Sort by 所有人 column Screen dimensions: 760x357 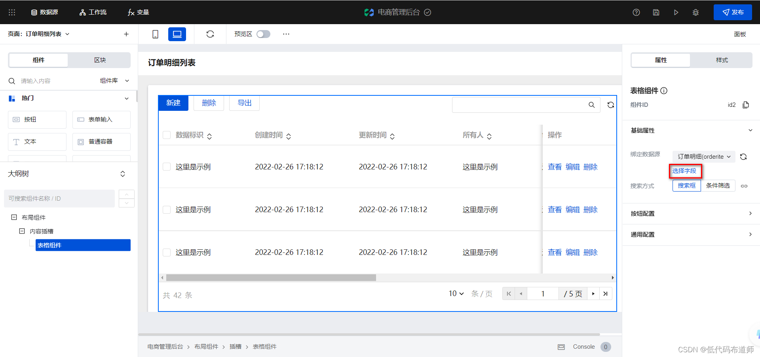pos(489,136)
